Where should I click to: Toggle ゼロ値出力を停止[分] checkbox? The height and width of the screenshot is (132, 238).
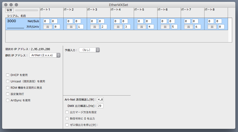[67, 125]
